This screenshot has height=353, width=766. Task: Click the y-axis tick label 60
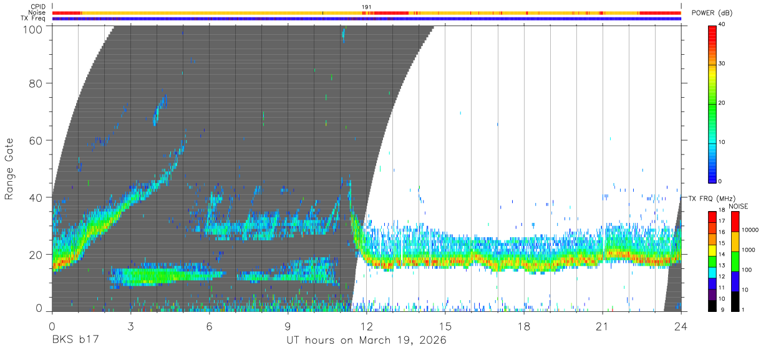pos(36,141)
